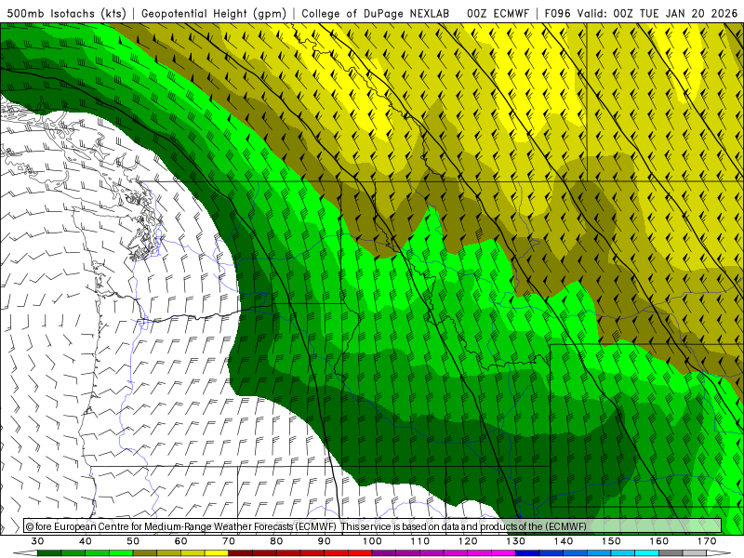Click the dark blue swatch starting at 130

coord(527,552)
